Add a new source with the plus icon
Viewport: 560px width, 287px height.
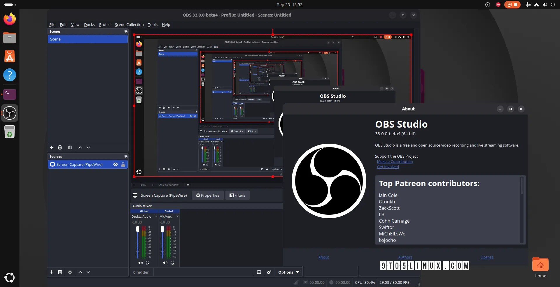[x=52, y=272]
